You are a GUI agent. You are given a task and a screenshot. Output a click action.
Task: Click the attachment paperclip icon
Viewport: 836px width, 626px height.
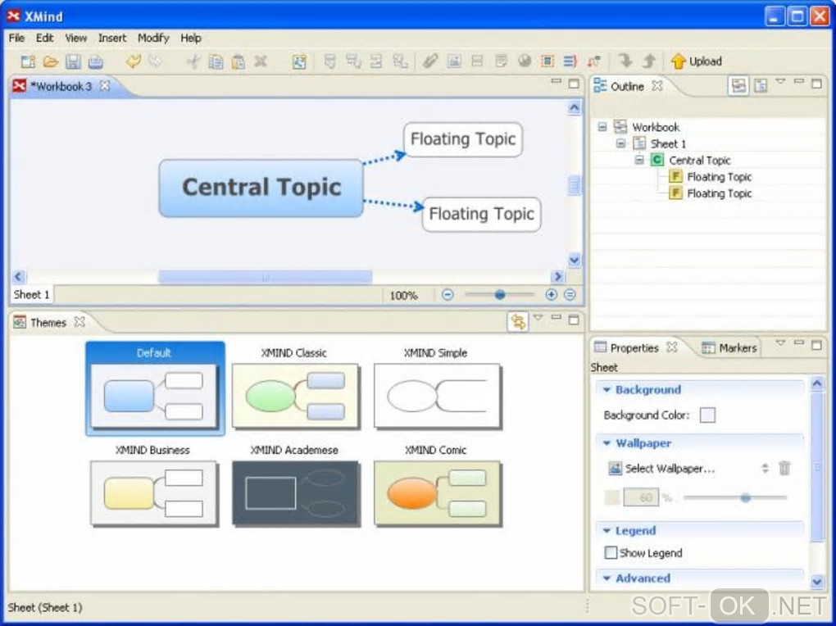coord(430,61)
